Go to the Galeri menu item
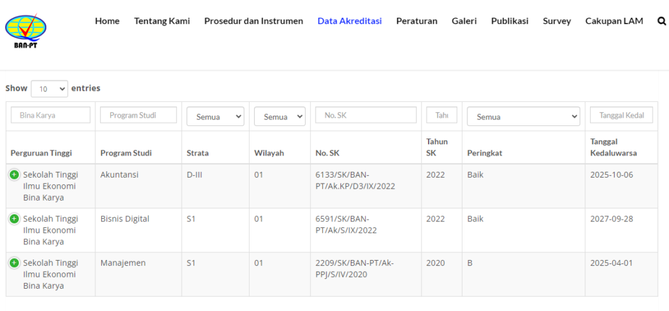 click(465, 21)
